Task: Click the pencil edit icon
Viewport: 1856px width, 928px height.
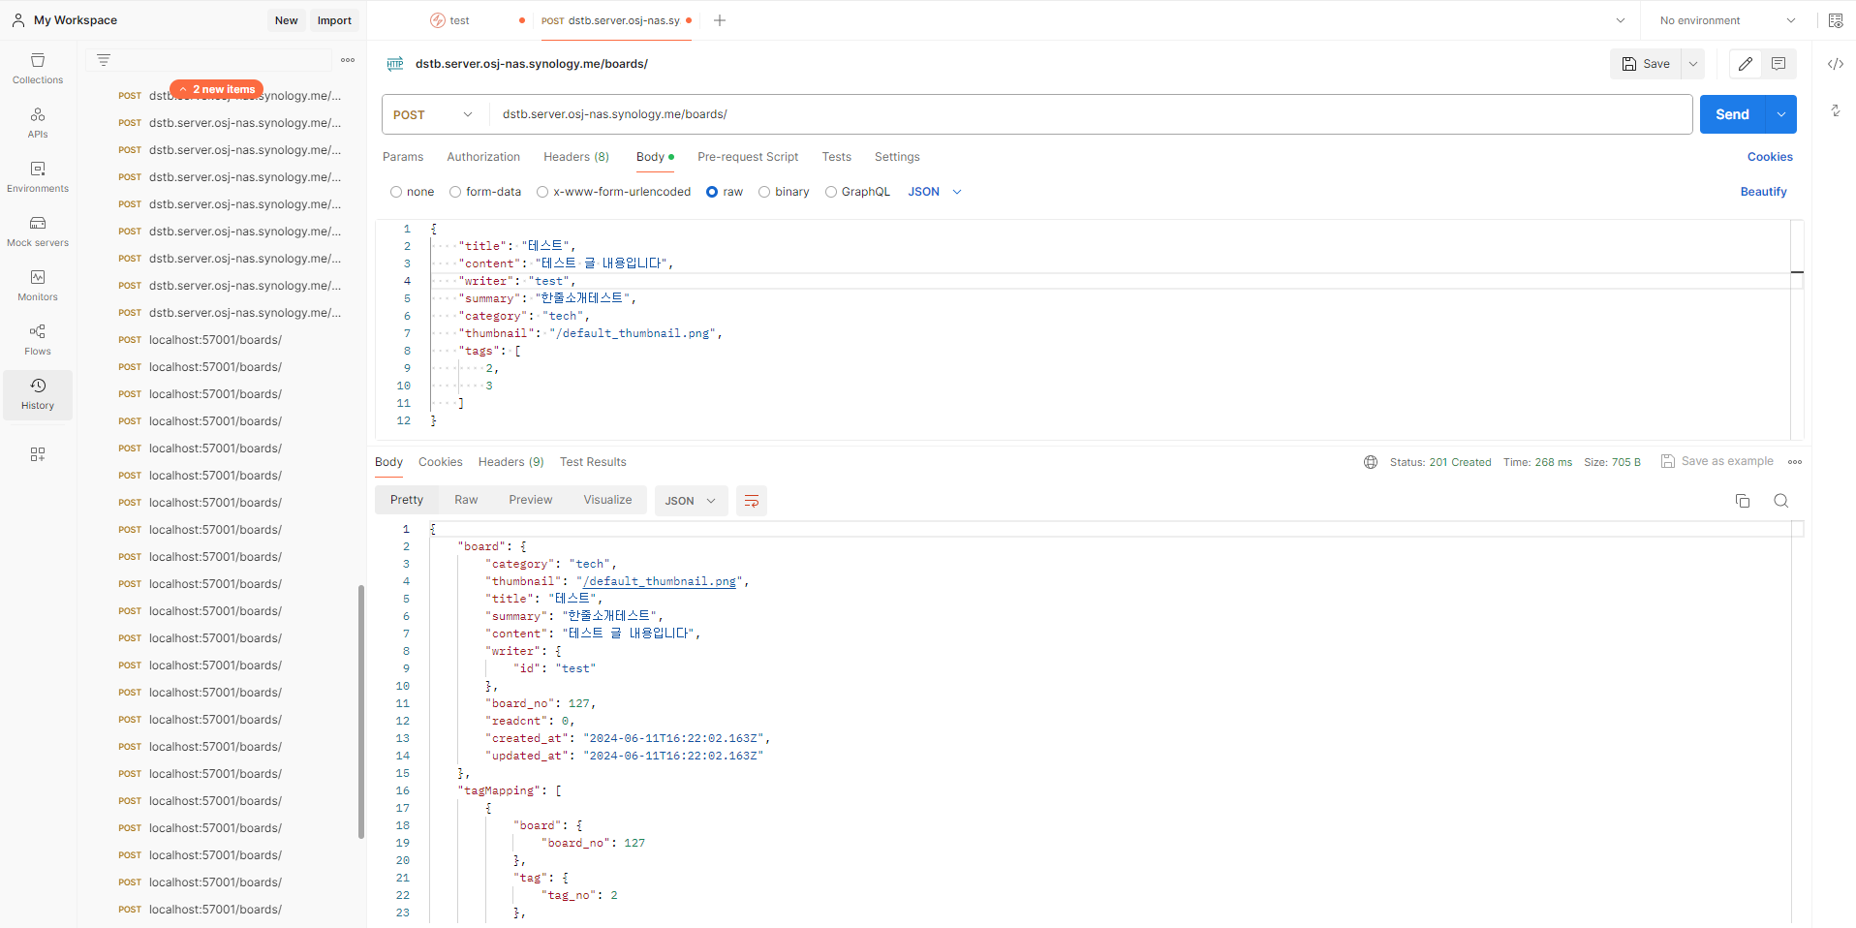Action: (x=1745, y=64)
